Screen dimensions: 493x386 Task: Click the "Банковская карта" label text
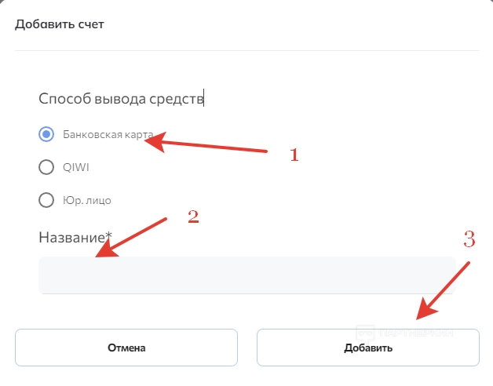point(104,134)
